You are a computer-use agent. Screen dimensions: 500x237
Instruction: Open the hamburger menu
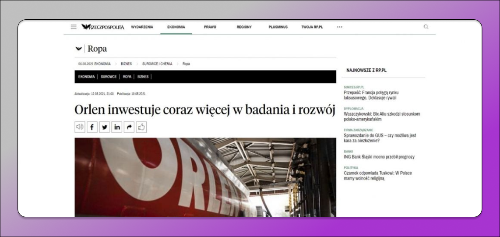(x=74, y=27)
